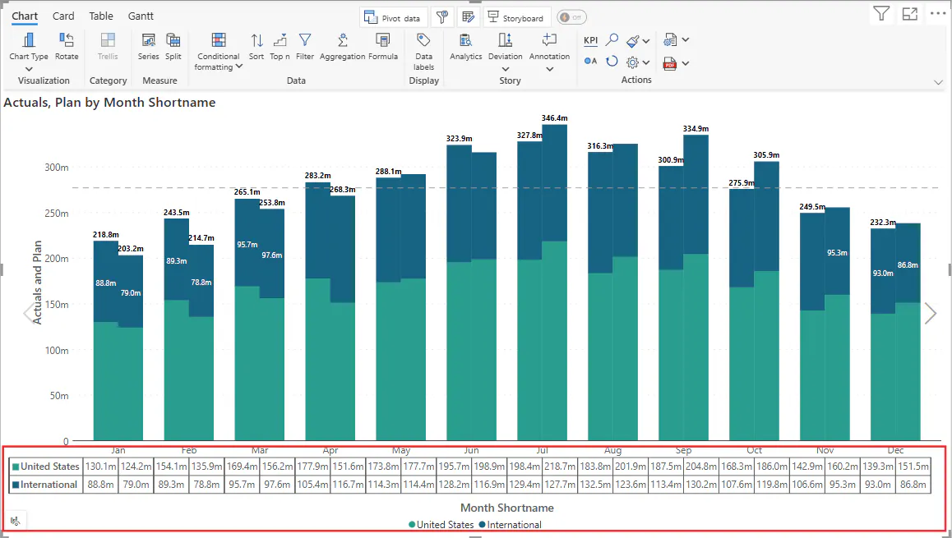
Task: Switch to the Gantt tab
Action: point(141,16)
